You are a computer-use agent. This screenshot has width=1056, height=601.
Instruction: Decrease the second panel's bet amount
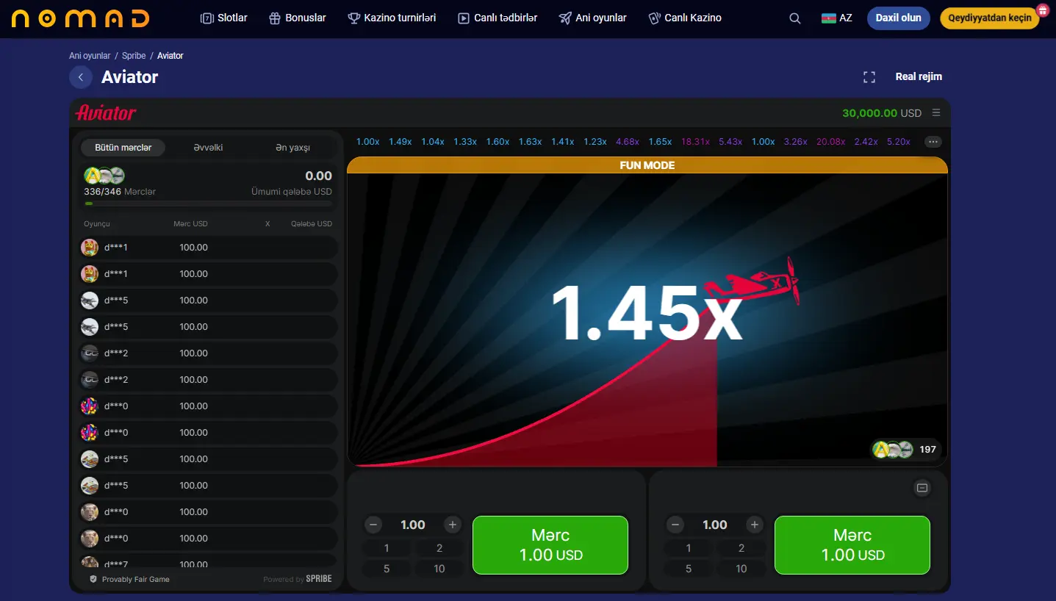click(675, 525)
